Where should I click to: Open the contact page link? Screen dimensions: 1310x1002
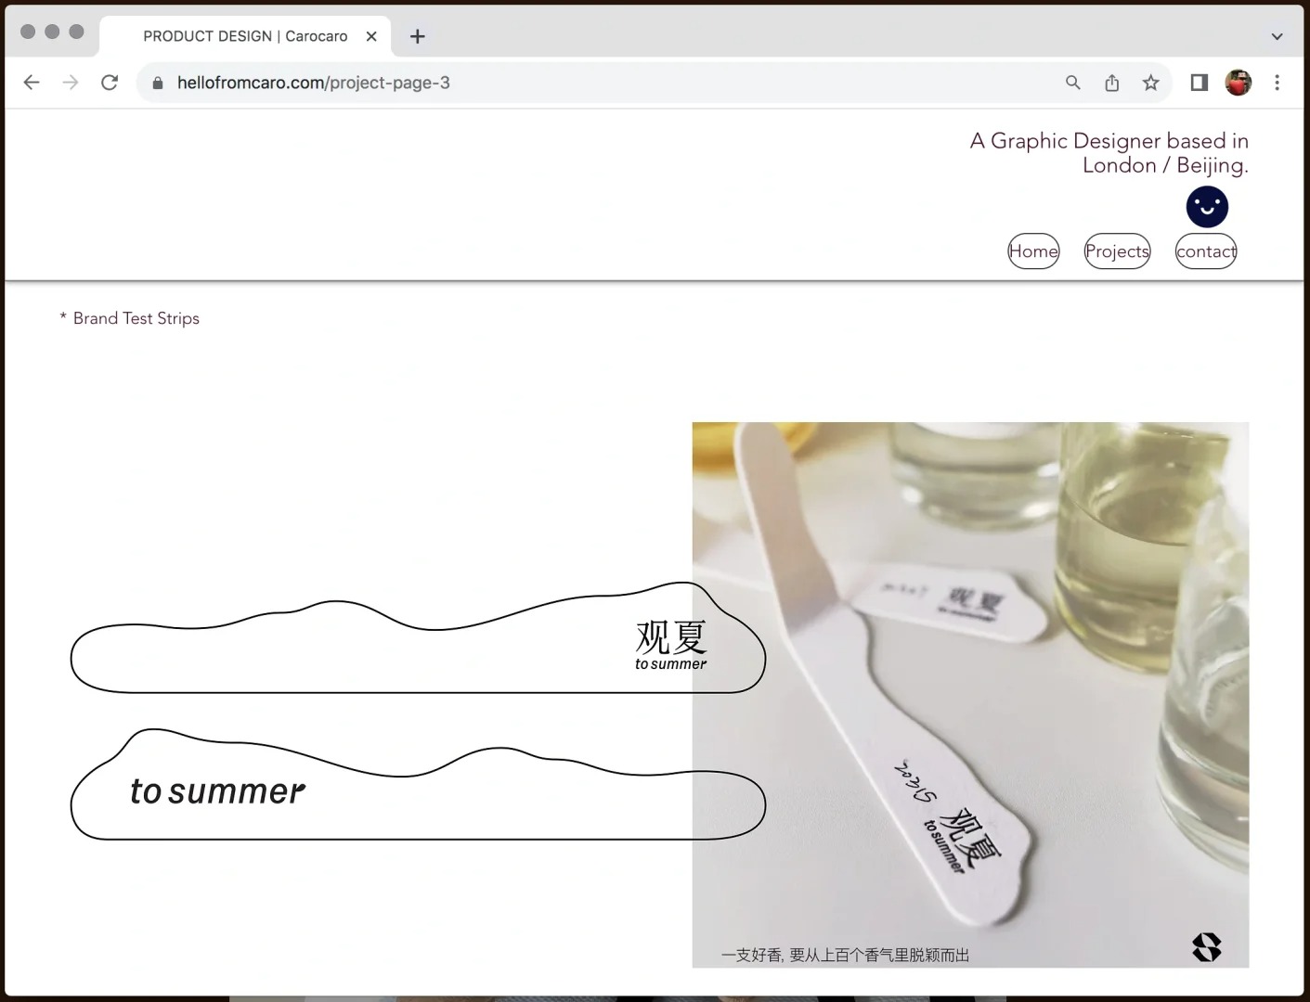pos(1206,251)
